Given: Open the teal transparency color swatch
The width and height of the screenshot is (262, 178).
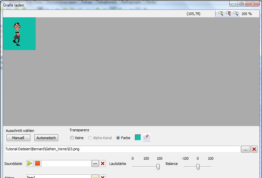Looking at the screenshot, I should tap(138, 138).
